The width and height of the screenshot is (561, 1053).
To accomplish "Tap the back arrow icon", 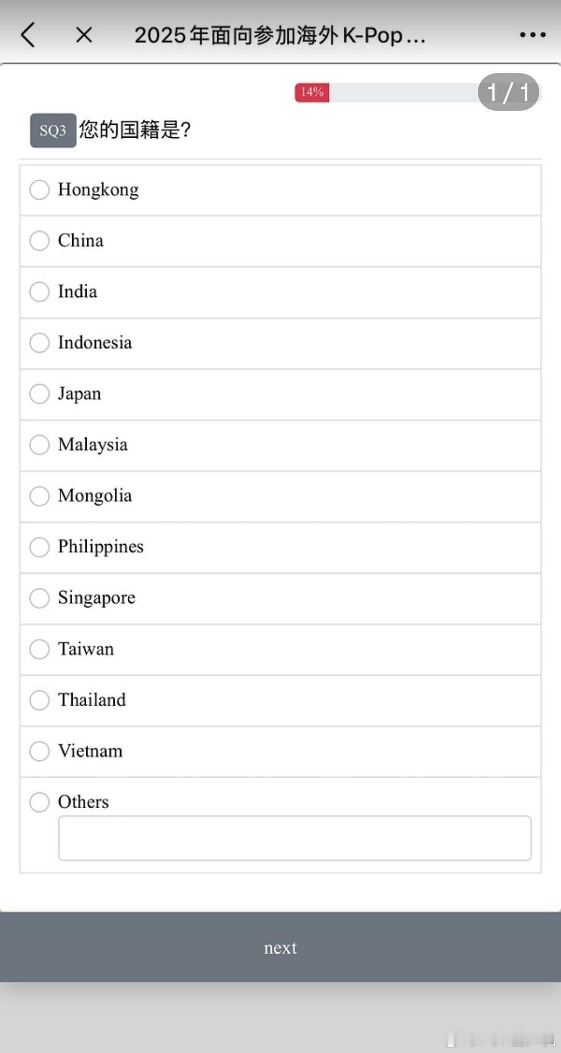I will click(29, 35).
